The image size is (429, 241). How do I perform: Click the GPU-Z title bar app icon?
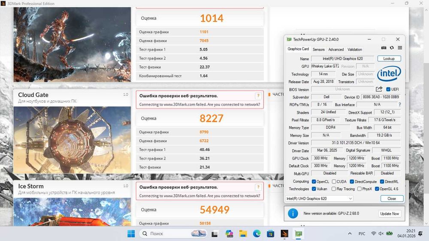pyautogui.click(x=289, y=39)
